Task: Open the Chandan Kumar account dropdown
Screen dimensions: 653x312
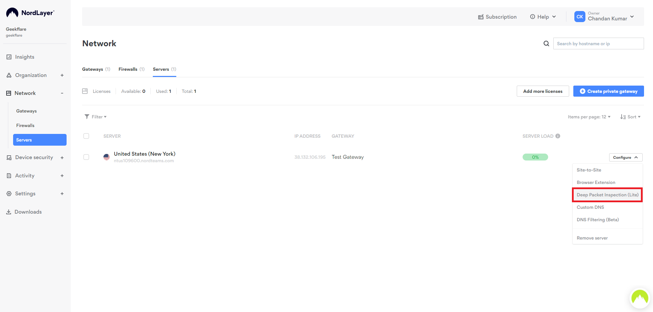Action: point(632,17)
